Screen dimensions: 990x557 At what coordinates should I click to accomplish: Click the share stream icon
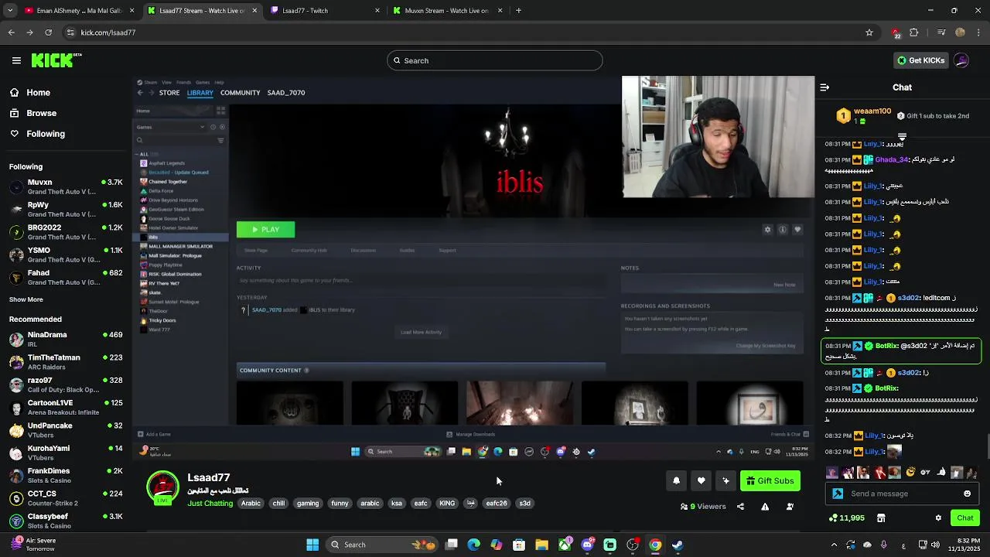pos(740,507)
